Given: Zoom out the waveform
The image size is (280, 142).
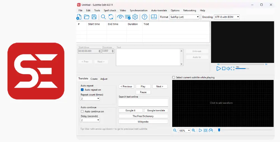Looking at the screenshot, I should [x=175, y=131].
